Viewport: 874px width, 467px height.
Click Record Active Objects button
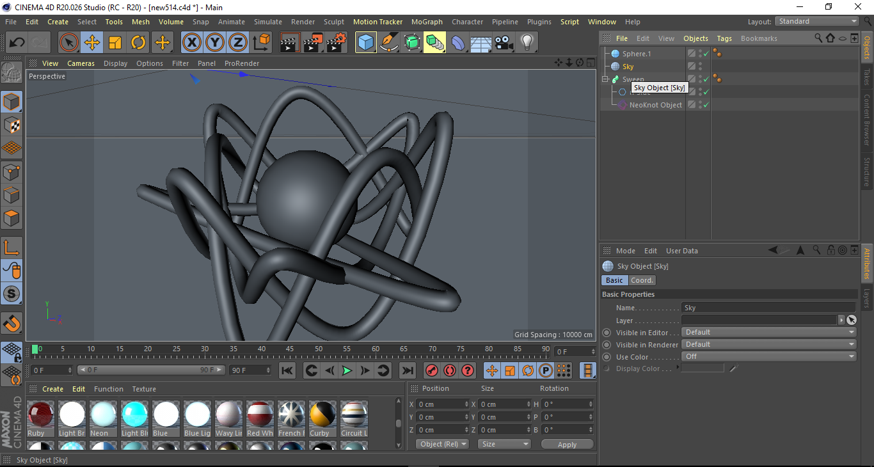pos(432,370)
